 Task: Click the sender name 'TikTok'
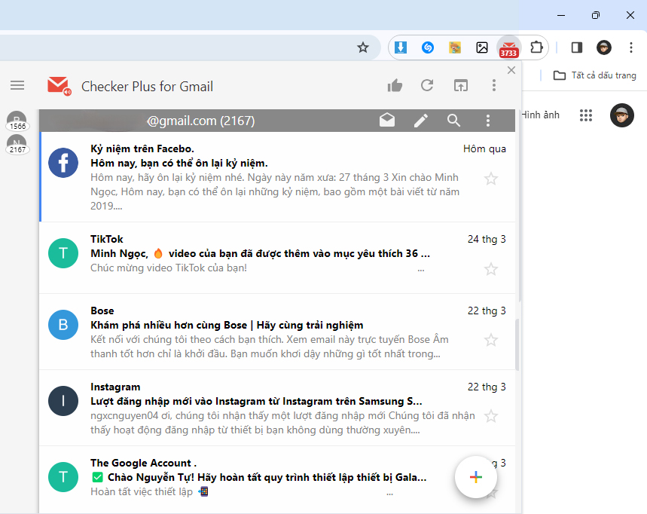107,239
